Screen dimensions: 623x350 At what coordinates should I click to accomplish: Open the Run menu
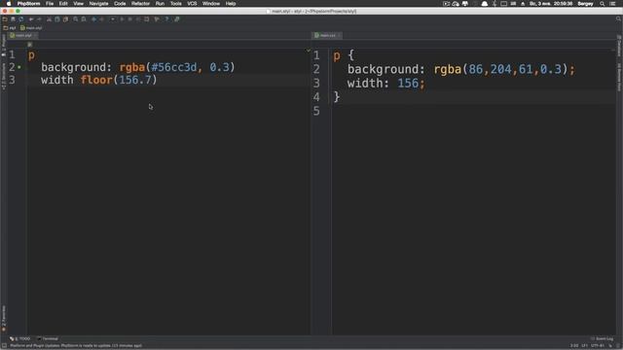click(160, 4)
